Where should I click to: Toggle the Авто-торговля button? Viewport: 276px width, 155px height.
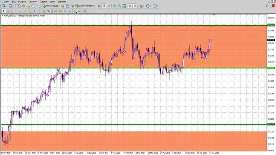pyautogui.click(x=85, y=6)
